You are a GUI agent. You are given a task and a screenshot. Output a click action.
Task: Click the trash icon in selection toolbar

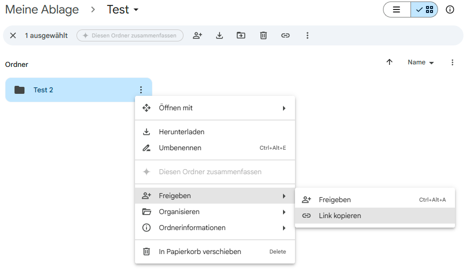(263, 35)
